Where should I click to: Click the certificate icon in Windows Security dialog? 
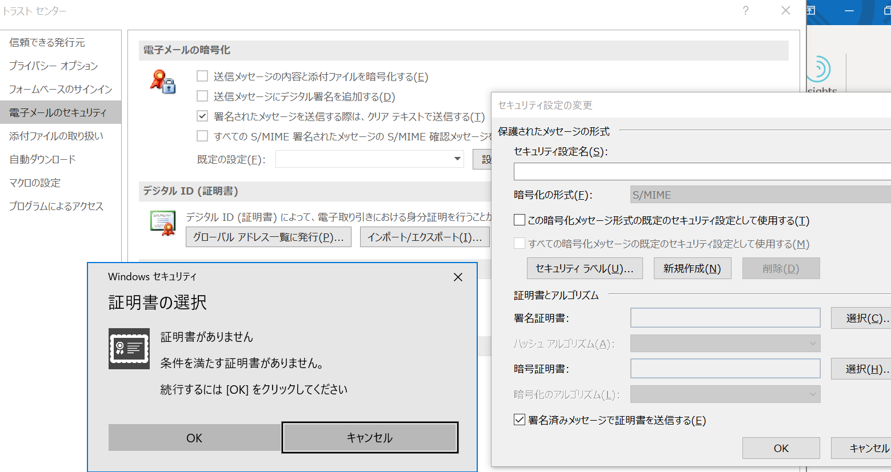129,349
